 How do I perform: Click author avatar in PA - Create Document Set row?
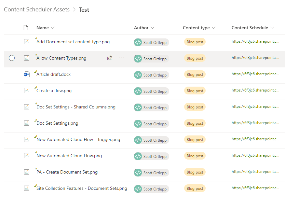[138, 173]
